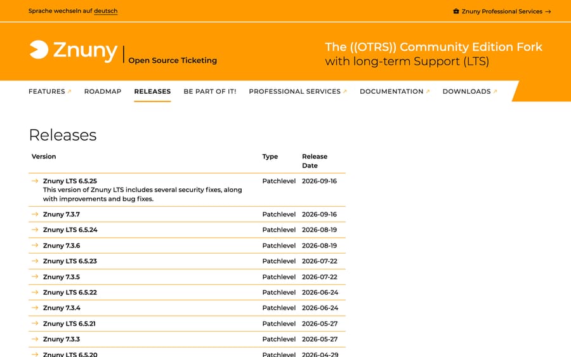Click the Znuny logo icon

[x=39, y=49]
